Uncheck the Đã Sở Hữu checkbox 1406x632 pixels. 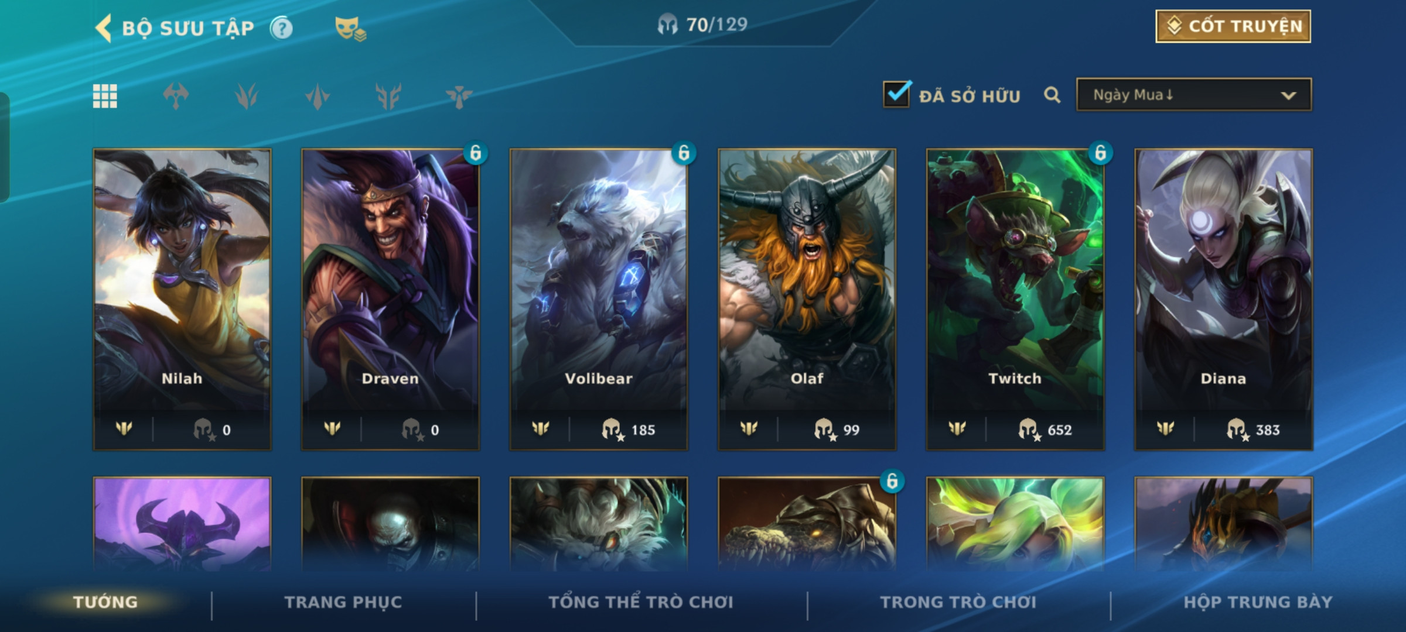[897, 94]
